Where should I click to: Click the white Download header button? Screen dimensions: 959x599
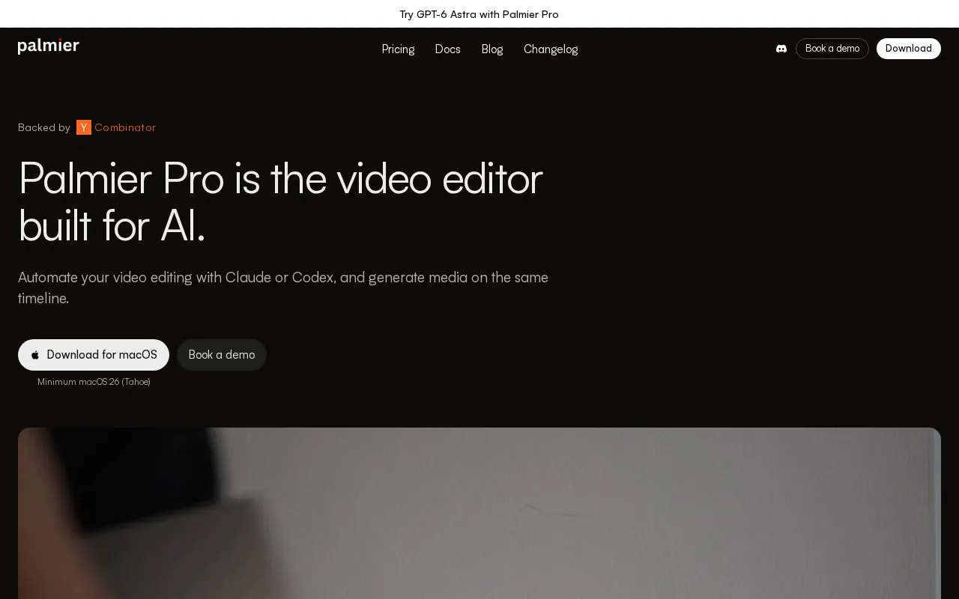[x=909, y=49]
